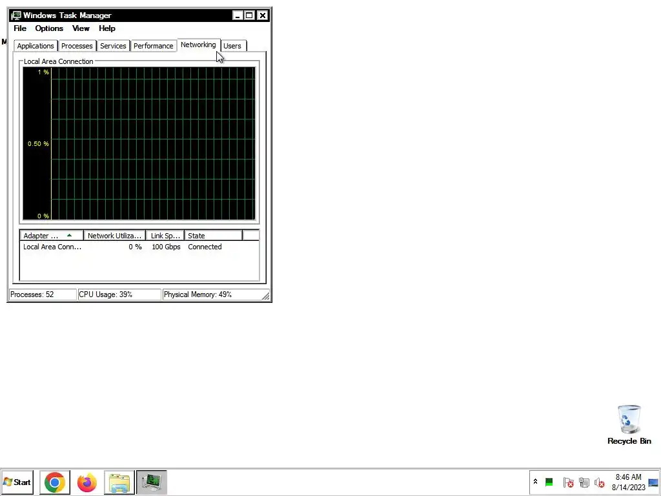Minimize the Task Manager window

click(238, 15)
